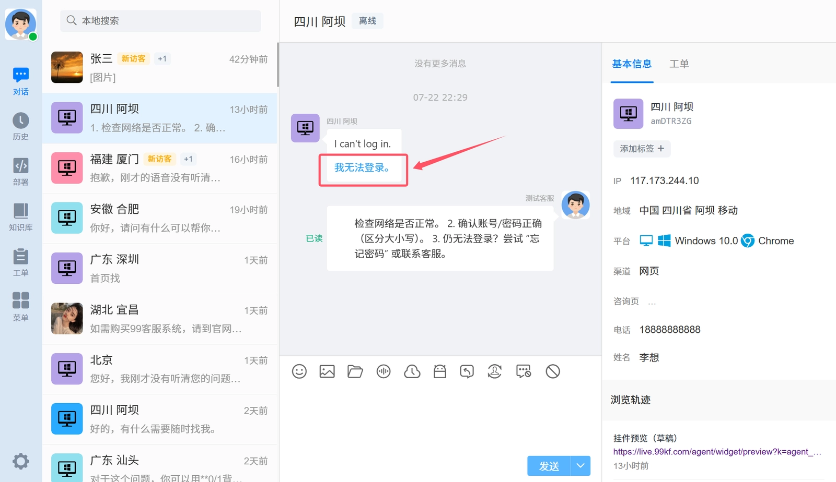
Task: Open the 广东 深圳 conversation
Action: click(x=159, y=268)
